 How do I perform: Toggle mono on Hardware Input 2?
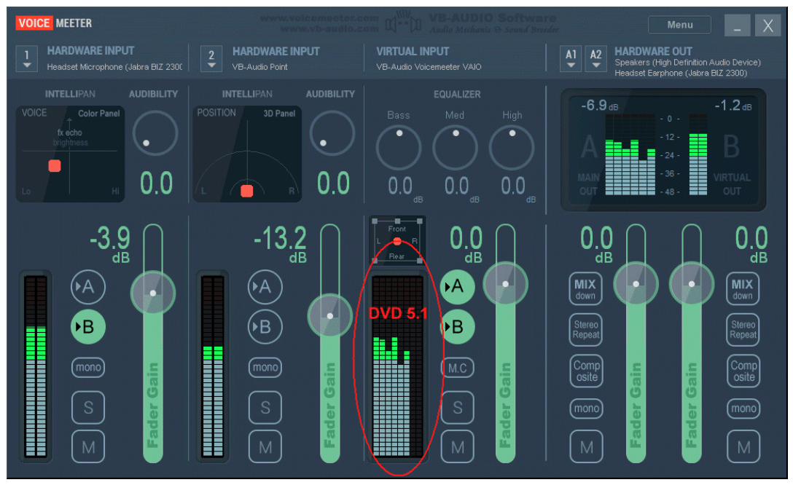point(265,367)
